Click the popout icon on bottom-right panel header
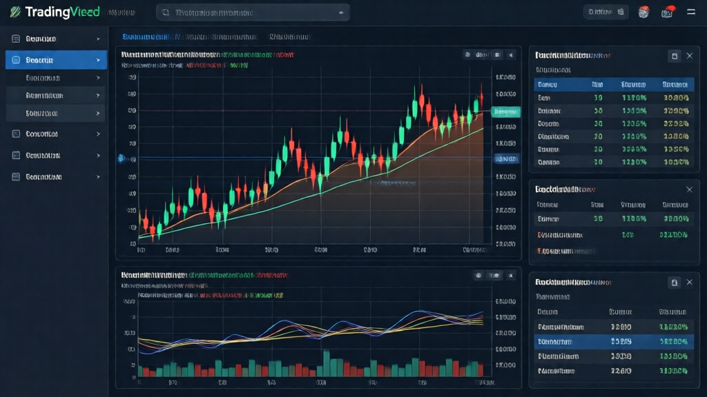 click(x=675, y=283)
